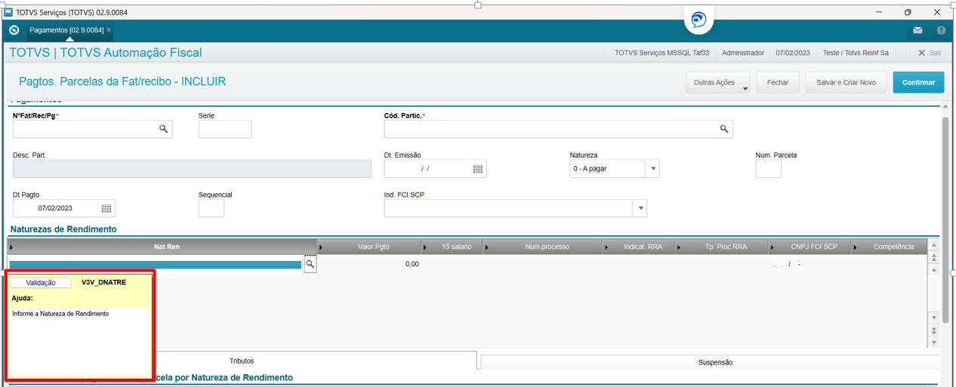Open calendar for Dt Pagto

click(x=106, y=208)
